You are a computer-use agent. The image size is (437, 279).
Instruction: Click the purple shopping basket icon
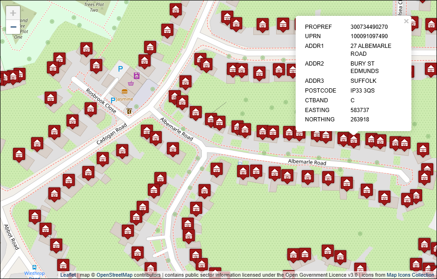coord(132,84)
